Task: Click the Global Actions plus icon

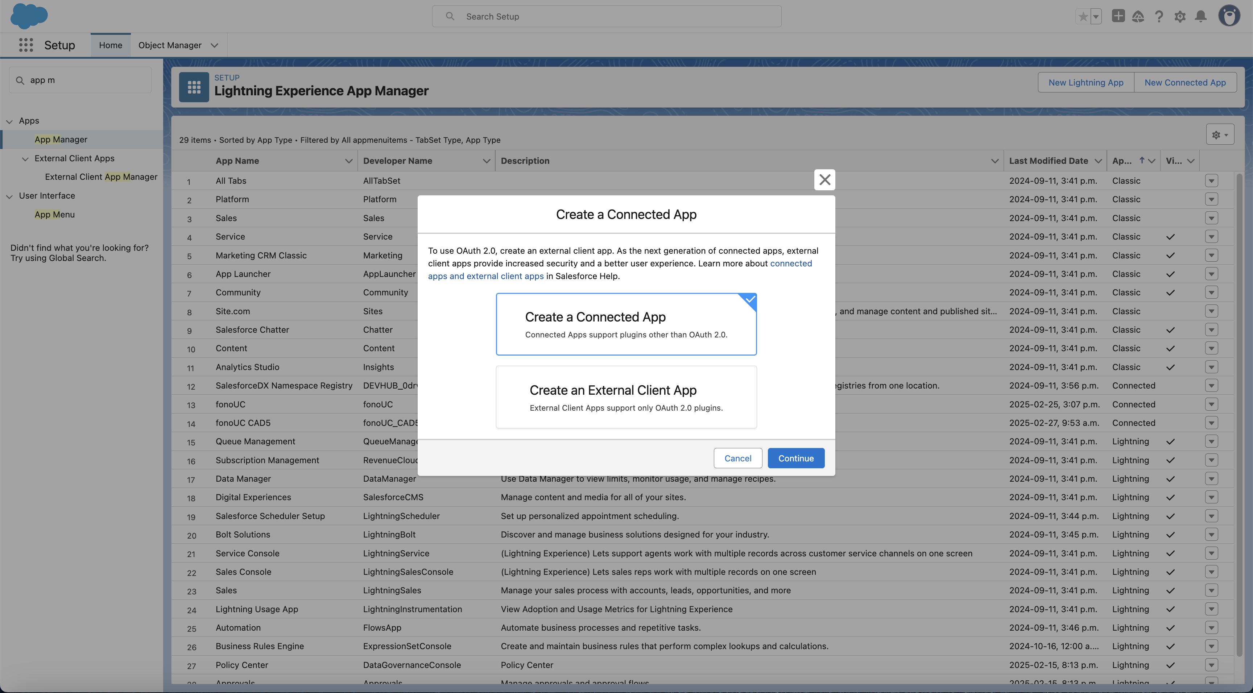Action: pyautogui.click(x=1118, y=16)
